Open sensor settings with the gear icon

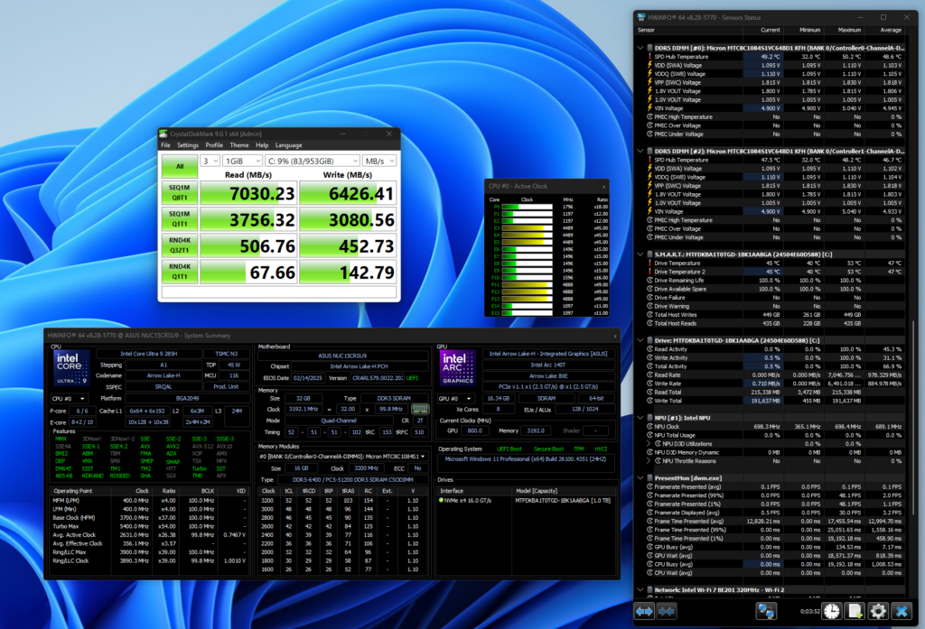point(878,611)
